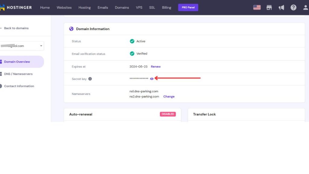309x174 pixels.
Task: Click the Auto-renewal heading
Action: pyautogui.click(x=81, y=114)
